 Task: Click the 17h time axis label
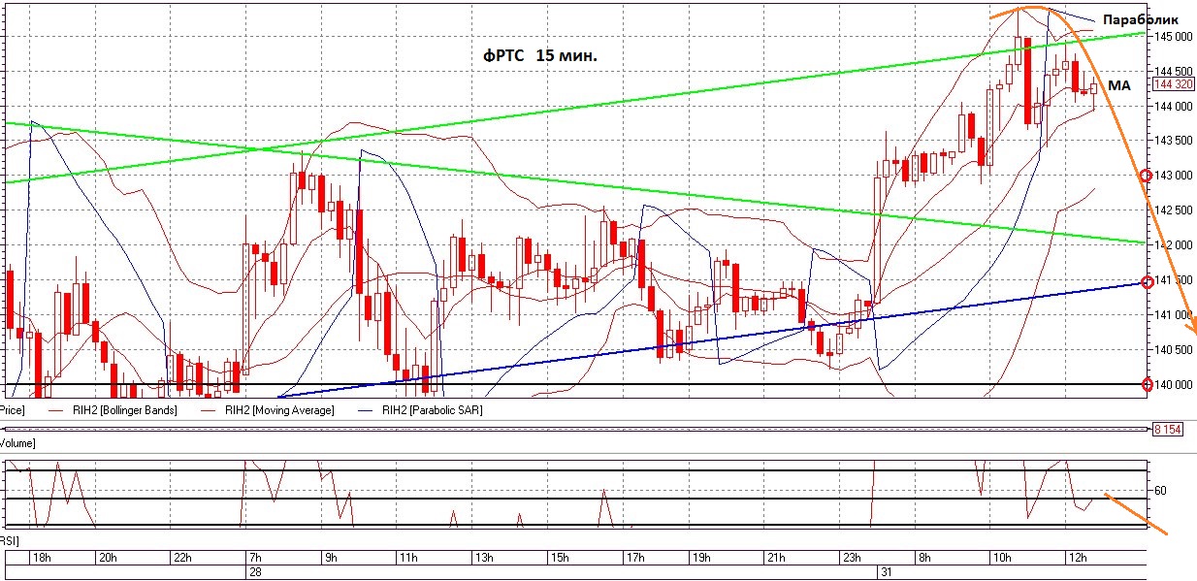[x=634, y=558]
